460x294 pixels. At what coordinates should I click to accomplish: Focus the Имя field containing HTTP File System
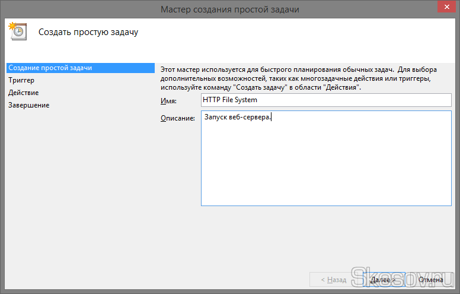[326, 100]
